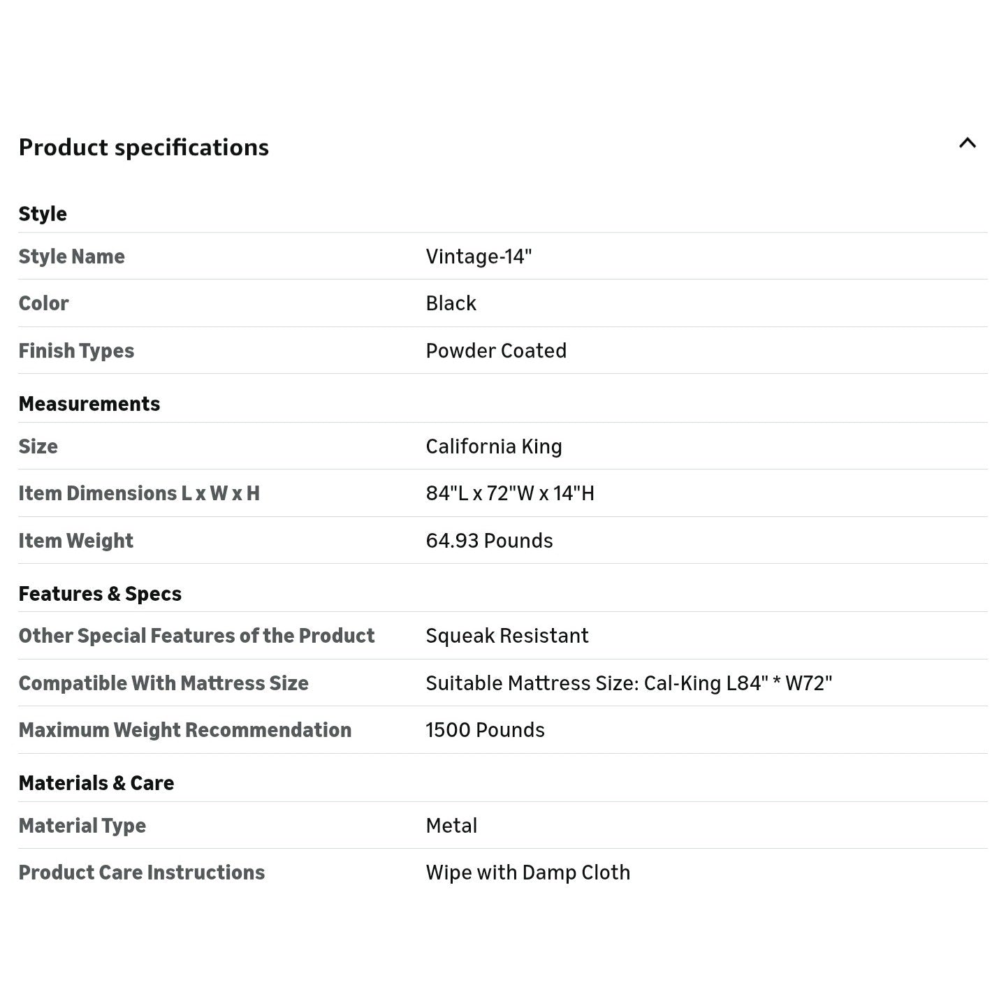Select the California King size value
This screenshot has height=1006, width=1006.
[493, 446]
